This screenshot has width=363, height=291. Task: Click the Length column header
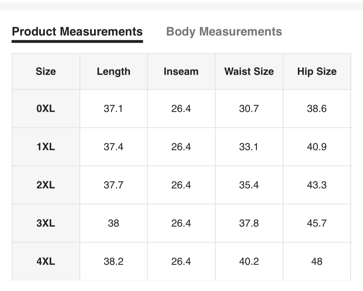[x=113, y=71]
